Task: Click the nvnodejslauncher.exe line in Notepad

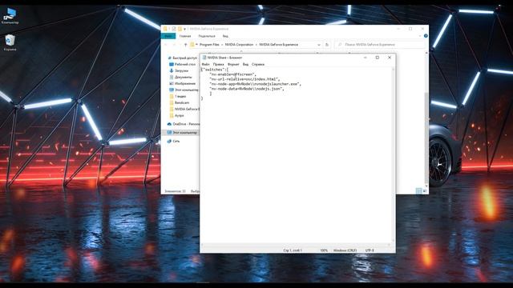Action: click(255, 84)
